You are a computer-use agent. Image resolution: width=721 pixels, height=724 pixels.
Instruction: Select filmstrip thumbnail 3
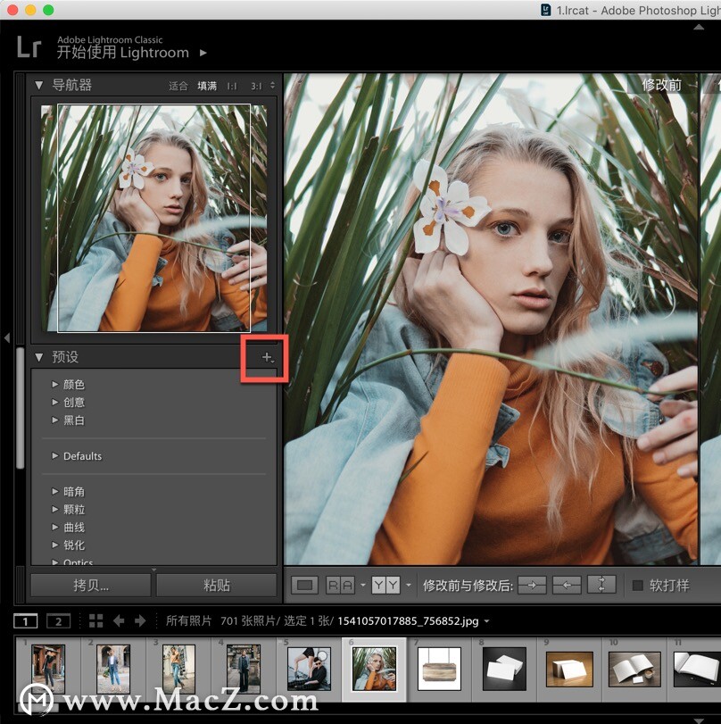tap(178, 668)
